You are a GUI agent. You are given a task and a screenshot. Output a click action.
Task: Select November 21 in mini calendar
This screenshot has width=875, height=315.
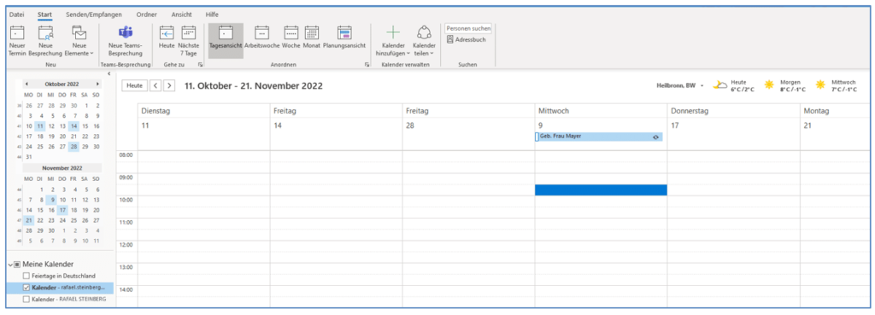click(x=28, y=221)
